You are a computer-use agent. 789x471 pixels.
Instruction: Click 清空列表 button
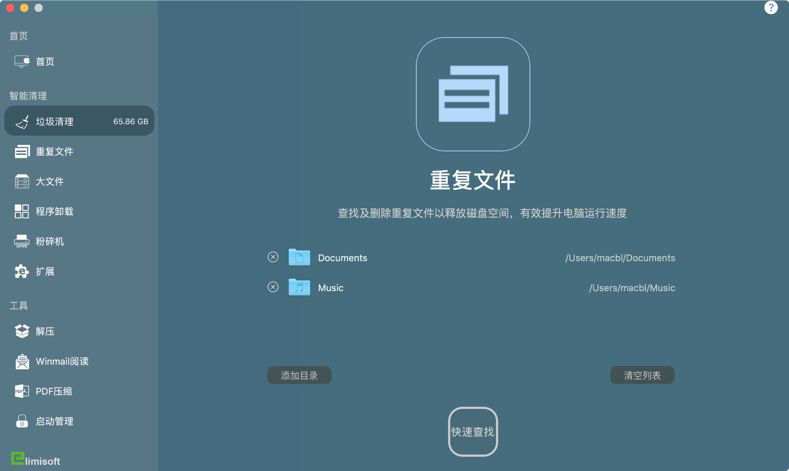tap(642, 375)
